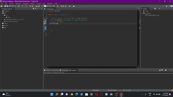173x97 pixels.
Task: Click the Save All toolbar icon
Action: (7, 6)
